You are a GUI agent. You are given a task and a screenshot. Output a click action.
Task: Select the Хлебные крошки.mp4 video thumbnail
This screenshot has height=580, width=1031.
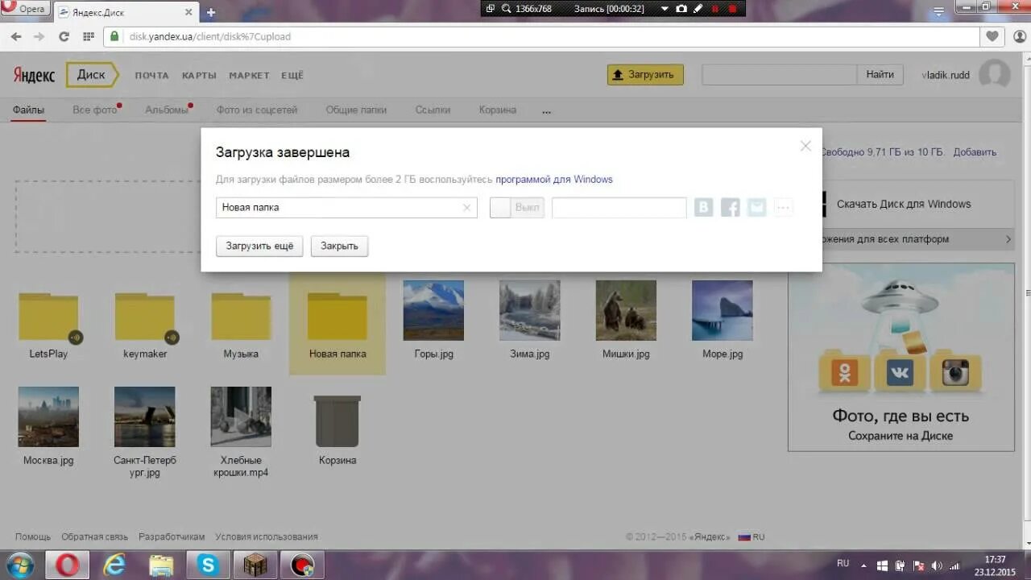241,416
